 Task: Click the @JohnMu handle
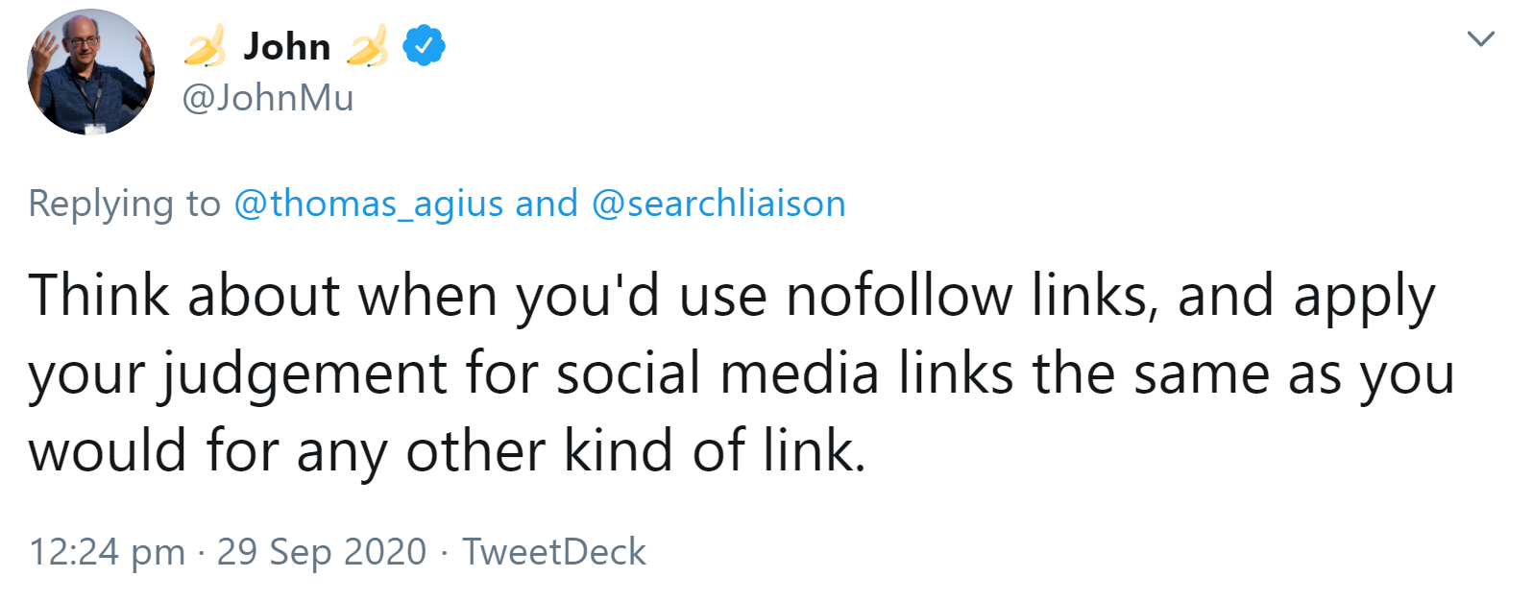pos(269,97)
